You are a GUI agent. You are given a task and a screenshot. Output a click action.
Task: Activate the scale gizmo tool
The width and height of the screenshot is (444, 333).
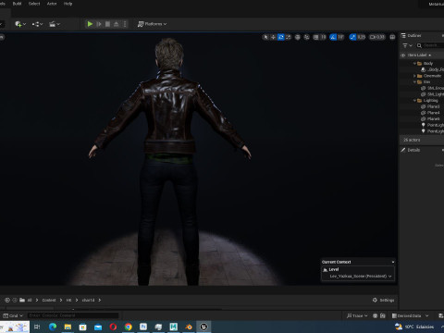289,37
